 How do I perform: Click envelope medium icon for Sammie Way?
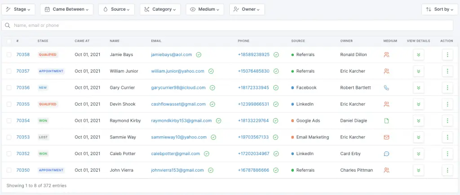tap(386, 137)
